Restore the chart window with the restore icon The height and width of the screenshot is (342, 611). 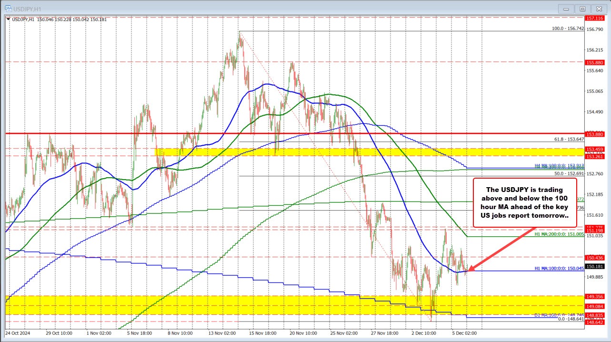pos(582,9)
